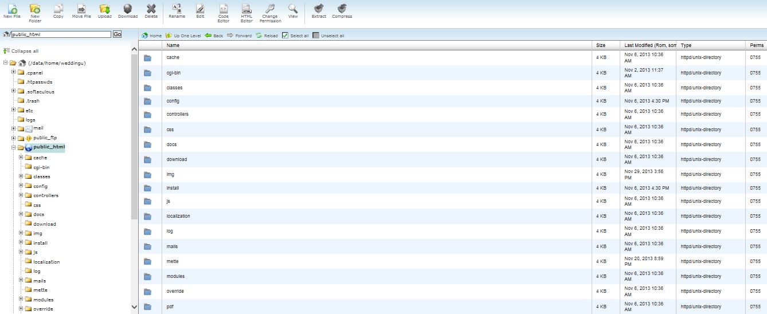This screenshot has height=314, width=767.
Task: Open the Code Editor tool
Action: tap(224, 9)
